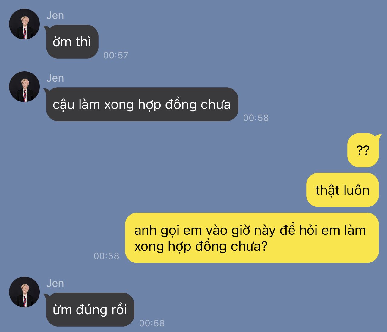The height and width of the screenshot is (332, 387).
Task: Select the long yellow "anh gọi em" message
Action: click(252, 238)
